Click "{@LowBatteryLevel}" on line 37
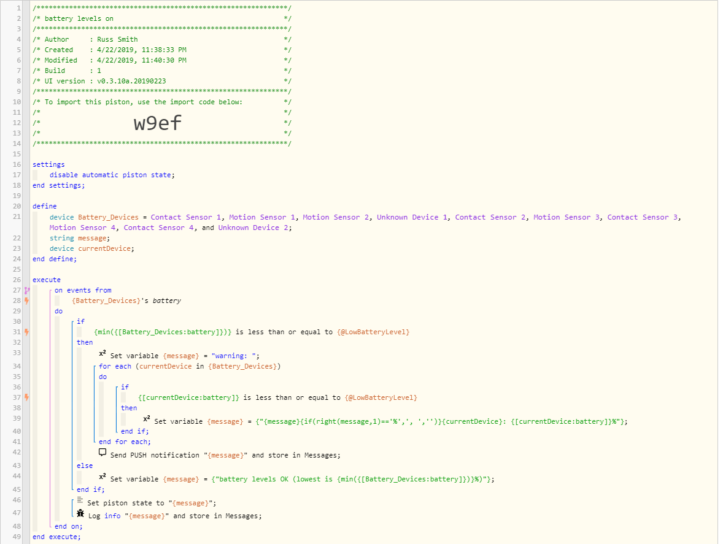Image resolution: width=723 pixels, height=544 pixels. [x=381, y=397]
